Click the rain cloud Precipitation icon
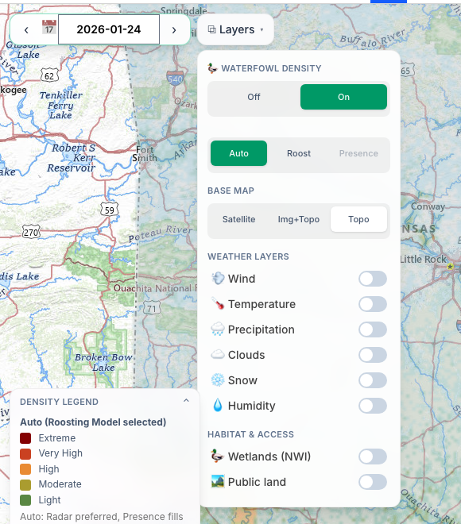 pyautogui.click(x=218, y=329)
